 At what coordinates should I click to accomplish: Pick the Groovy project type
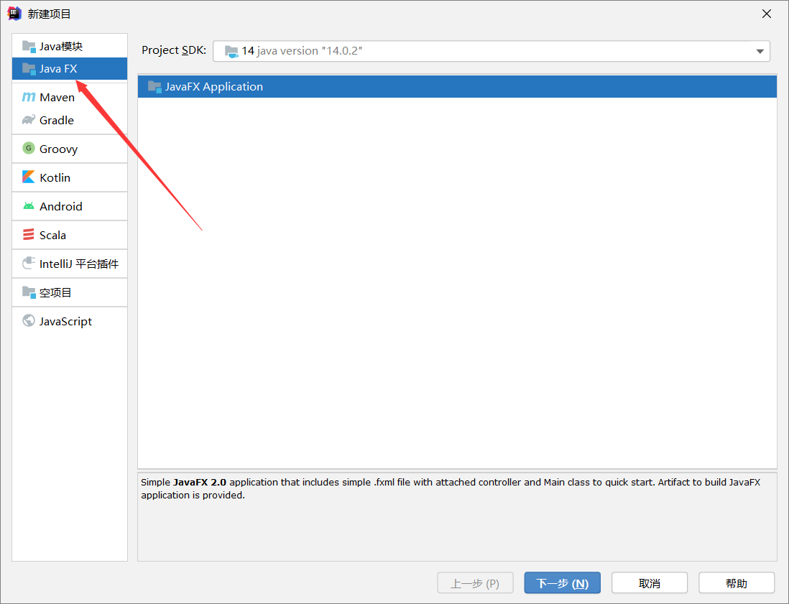(70, 149)
